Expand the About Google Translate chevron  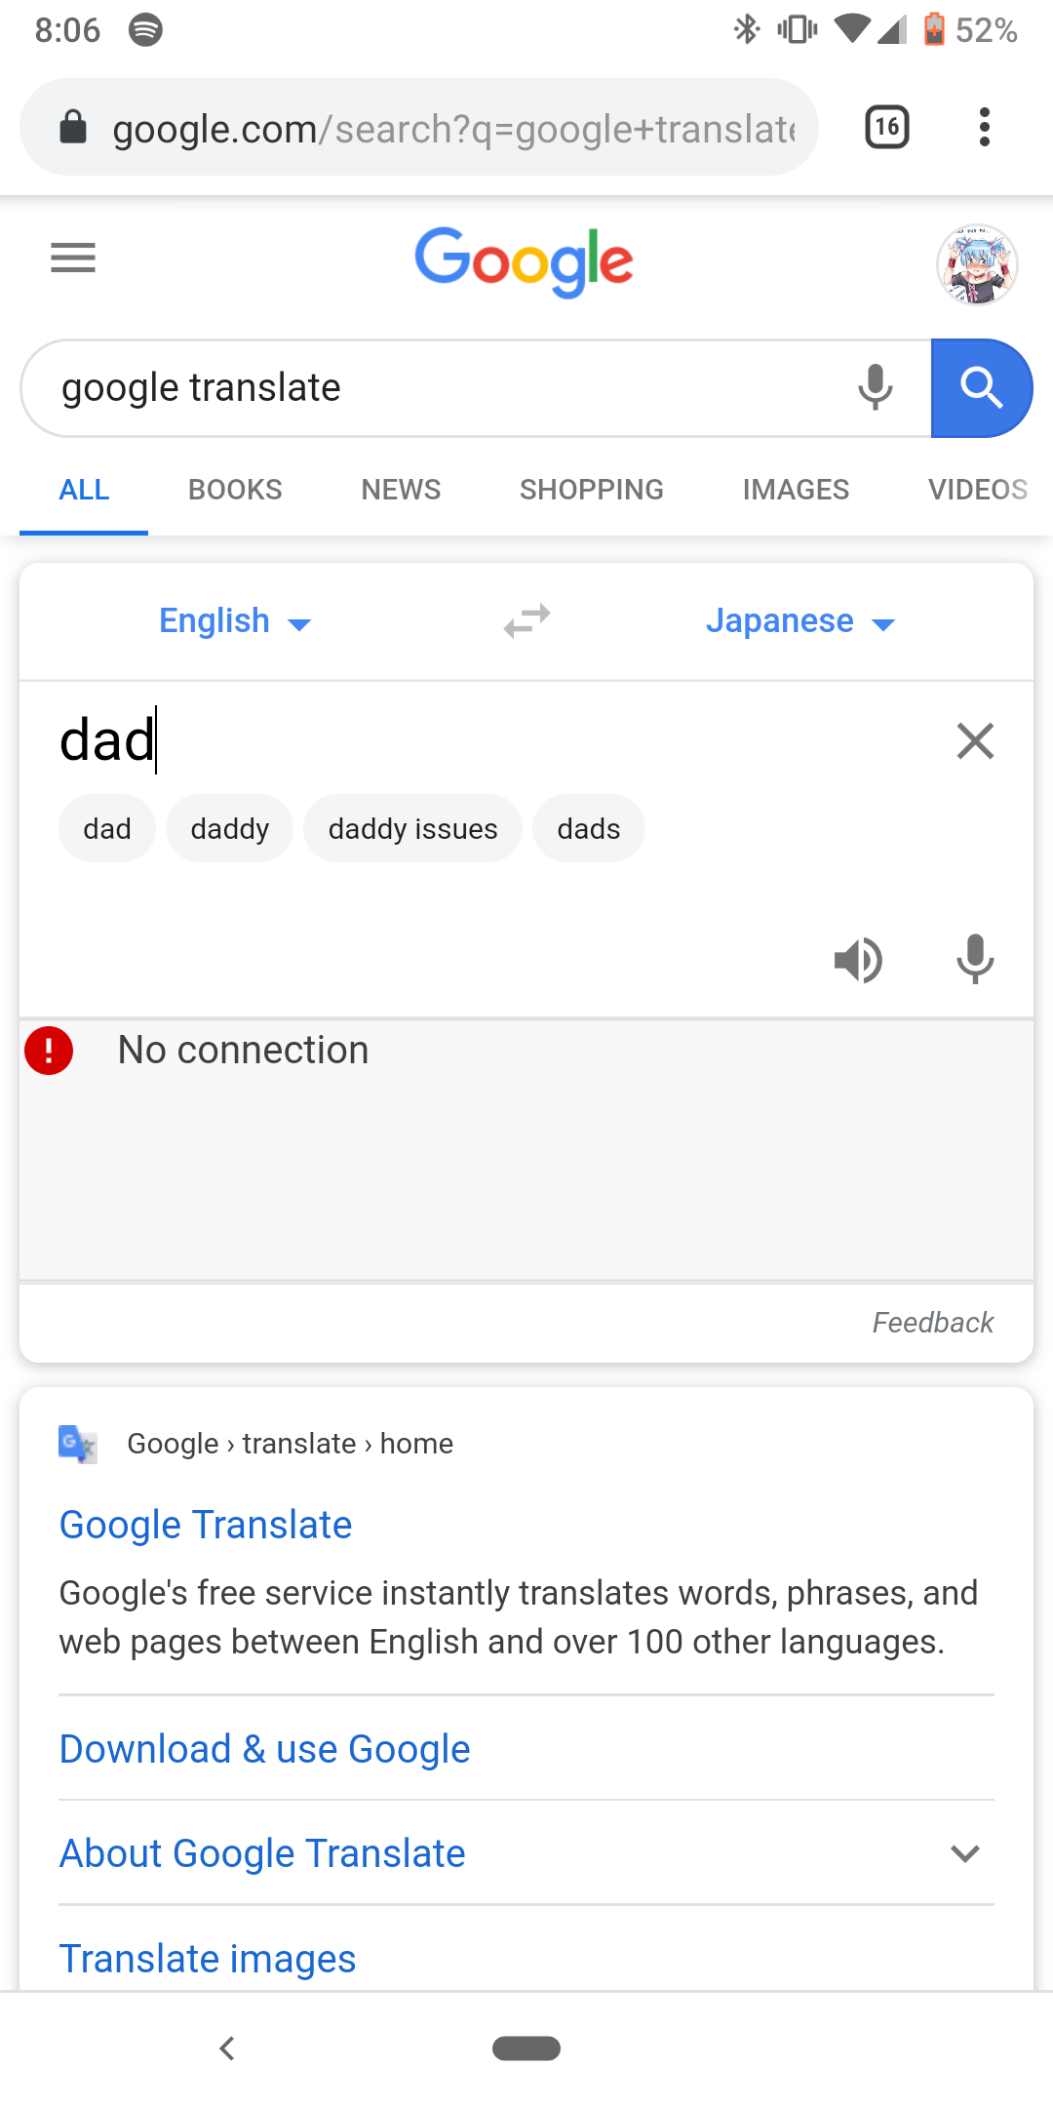965,1852
